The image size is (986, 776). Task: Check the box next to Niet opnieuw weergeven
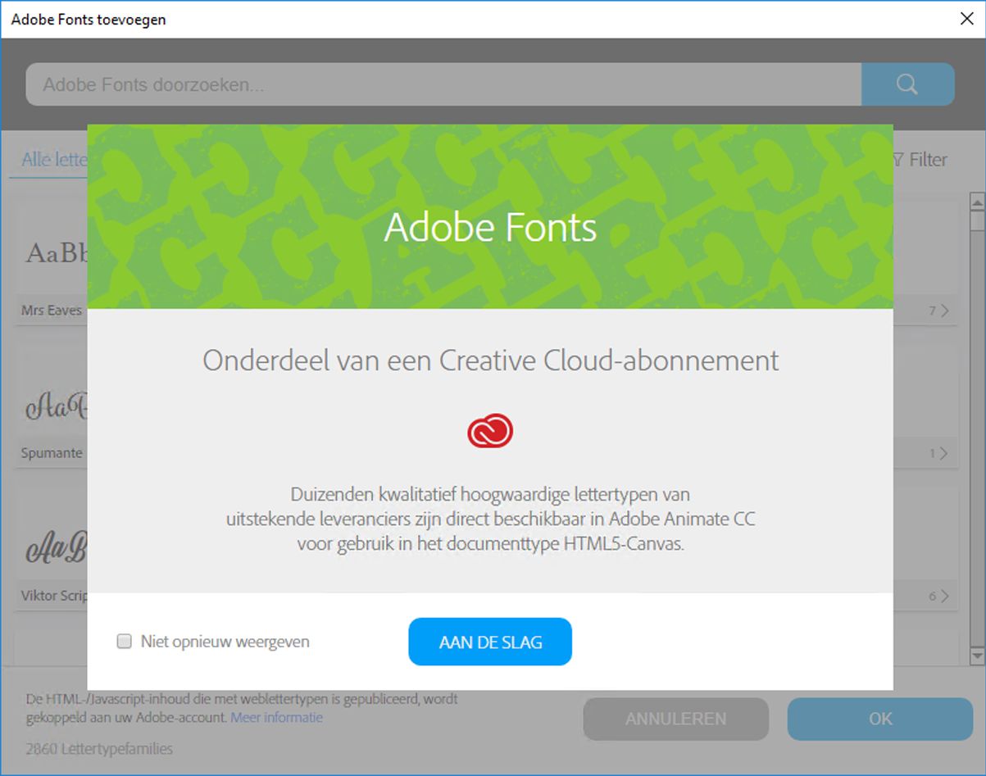click(124, 642)
